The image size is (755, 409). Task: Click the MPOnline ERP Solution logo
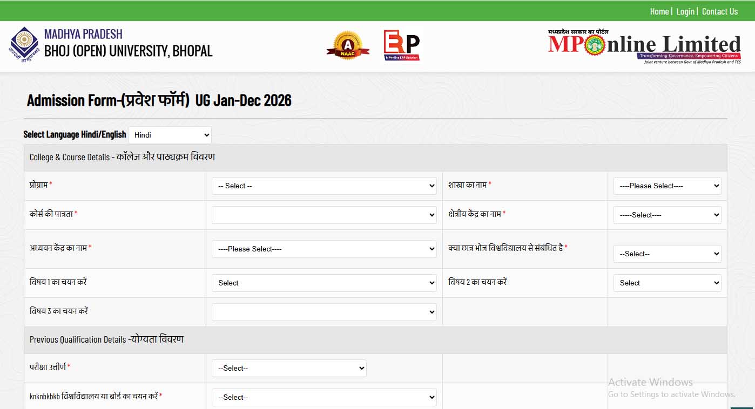click(400, 45)
